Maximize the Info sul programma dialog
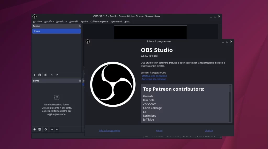 click(227, 41)
